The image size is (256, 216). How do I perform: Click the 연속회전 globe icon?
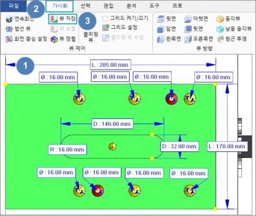point(9,19)
